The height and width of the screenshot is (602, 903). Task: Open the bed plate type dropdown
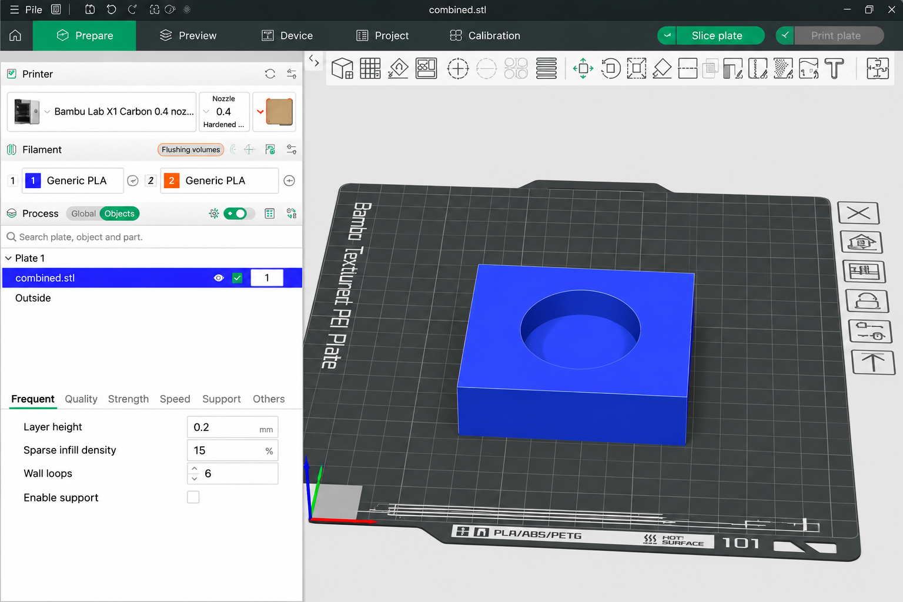pyautogui.click(x=275, y=112)
